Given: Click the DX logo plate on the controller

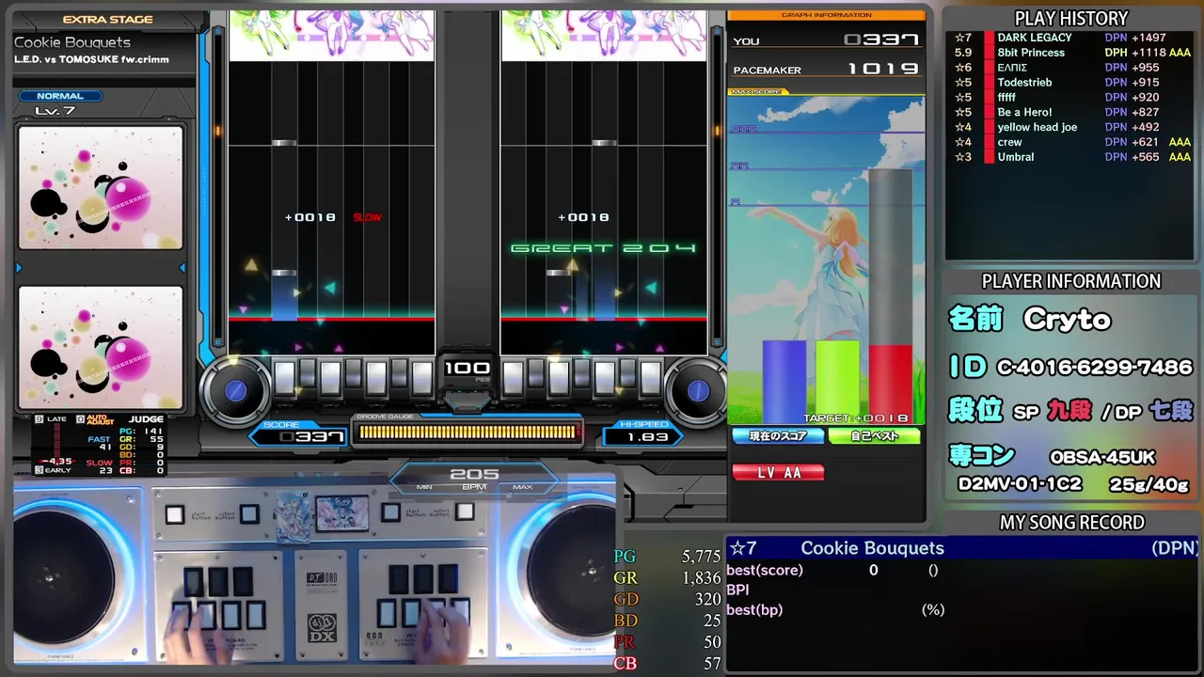Looking at the screenshot, I should pos(321,627).
